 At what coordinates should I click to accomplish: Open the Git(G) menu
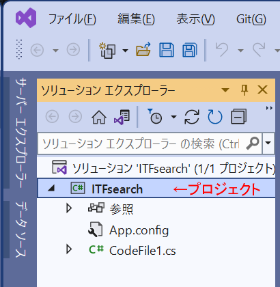(x=251, y=19)
